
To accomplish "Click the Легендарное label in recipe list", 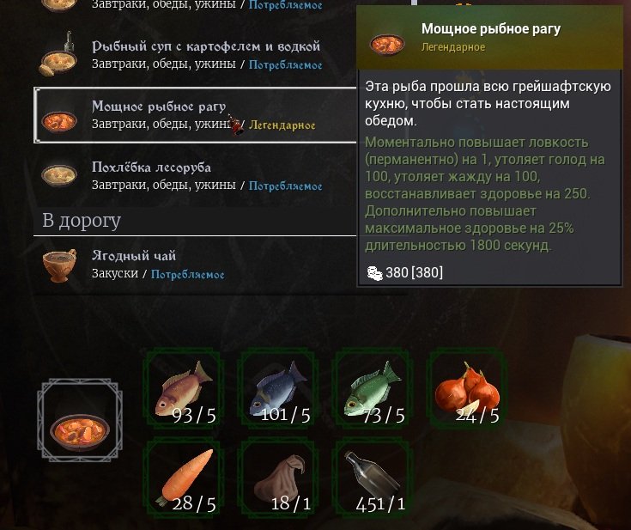I will (282, 125).
